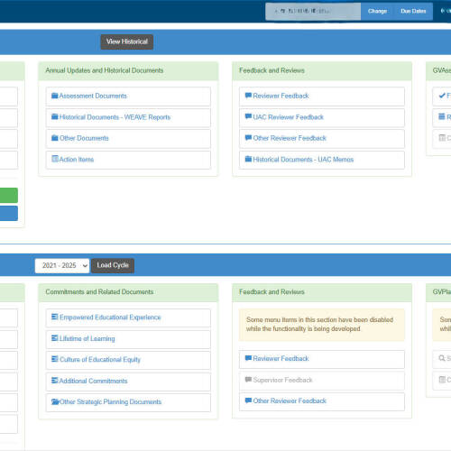Click comment icon beside lower Other Reviewer Feedback
This screenshot has width=451, height=451.
[248, 400]
